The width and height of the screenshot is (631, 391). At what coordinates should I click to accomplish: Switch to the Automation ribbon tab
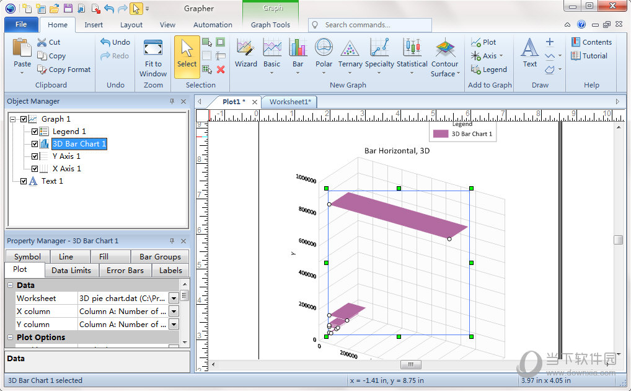point(213,25)
